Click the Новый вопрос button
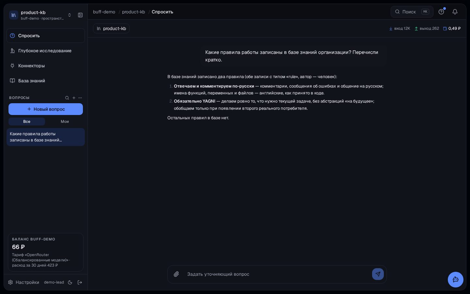This screenshot has width=470, height=294. [46, 109]
